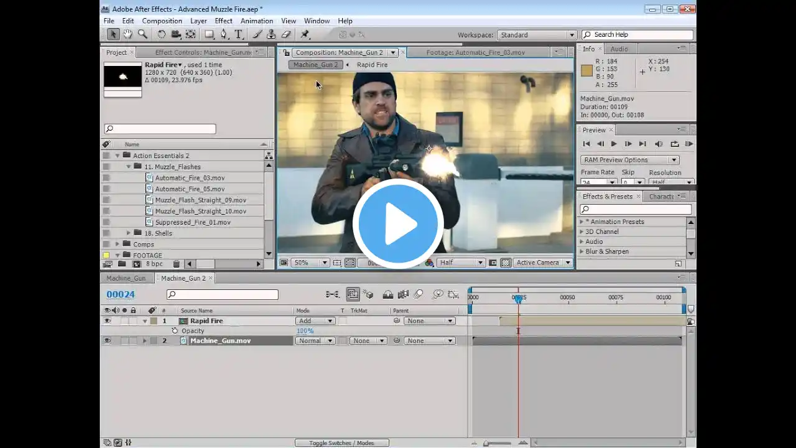Click Toggle Switches / Modes button
Viewport: 796px width, 448px height.
point(341,443)
